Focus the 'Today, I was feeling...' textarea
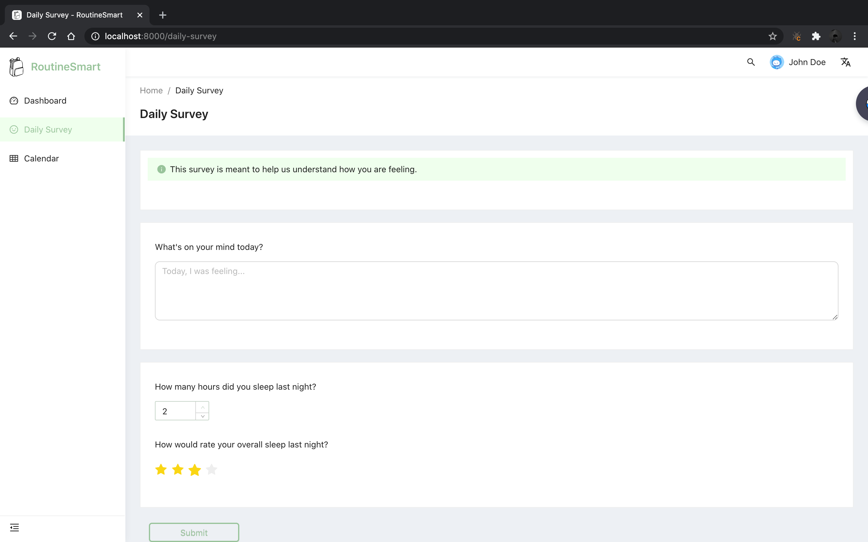This screenshot has width=868, height=542. [x=496, y=290]
